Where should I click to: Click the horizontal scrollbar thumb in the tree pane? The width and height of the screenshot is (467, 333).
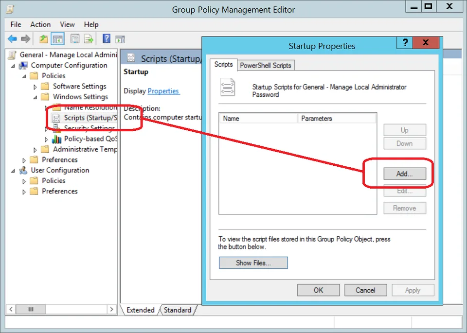[31, 309]
